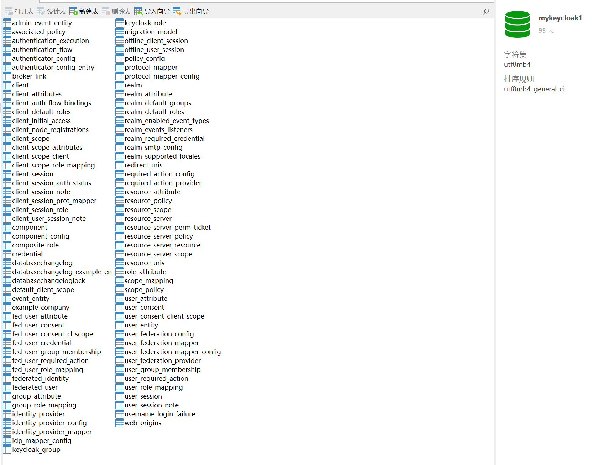592x465 pixels.
Task: Click the table icon beside scope_policy
Action: [x=120, y=290]
